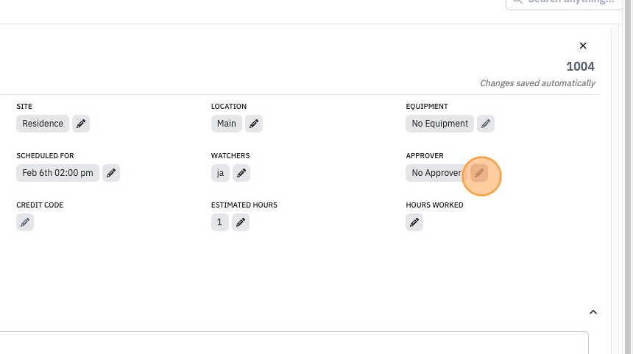The height and width of the screenshot is (354, 633).
Task: Focus the Search anything field
Action: (564, 2)
